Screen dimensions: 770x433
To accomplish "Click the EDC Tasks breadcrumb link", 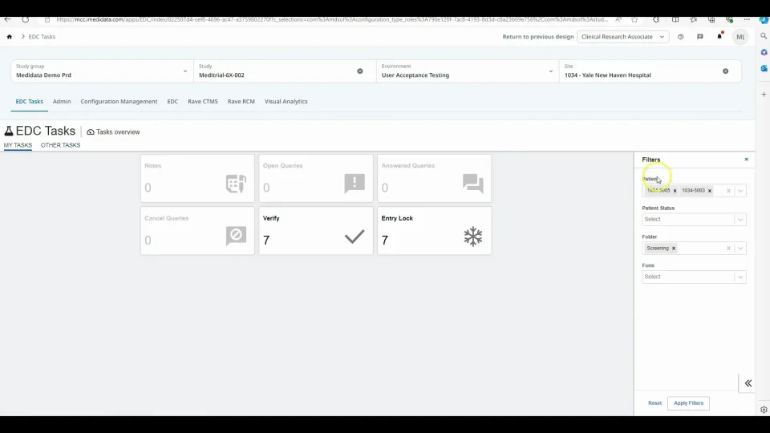I will point(42,37).
